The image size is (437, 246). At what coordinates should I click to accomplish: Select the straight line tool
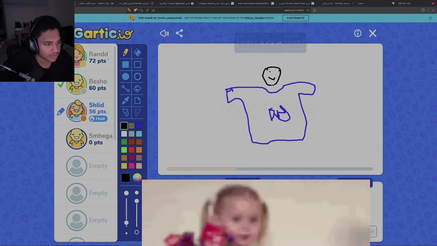pyautogui.click(x=125, y=89)
